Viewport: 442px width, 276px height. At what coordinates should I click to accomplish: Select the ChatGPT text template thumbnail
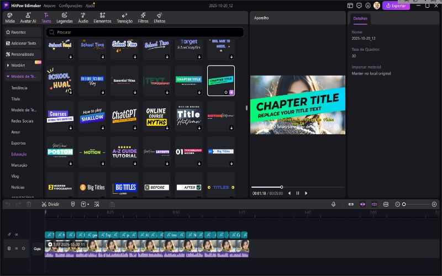point(124,115)
